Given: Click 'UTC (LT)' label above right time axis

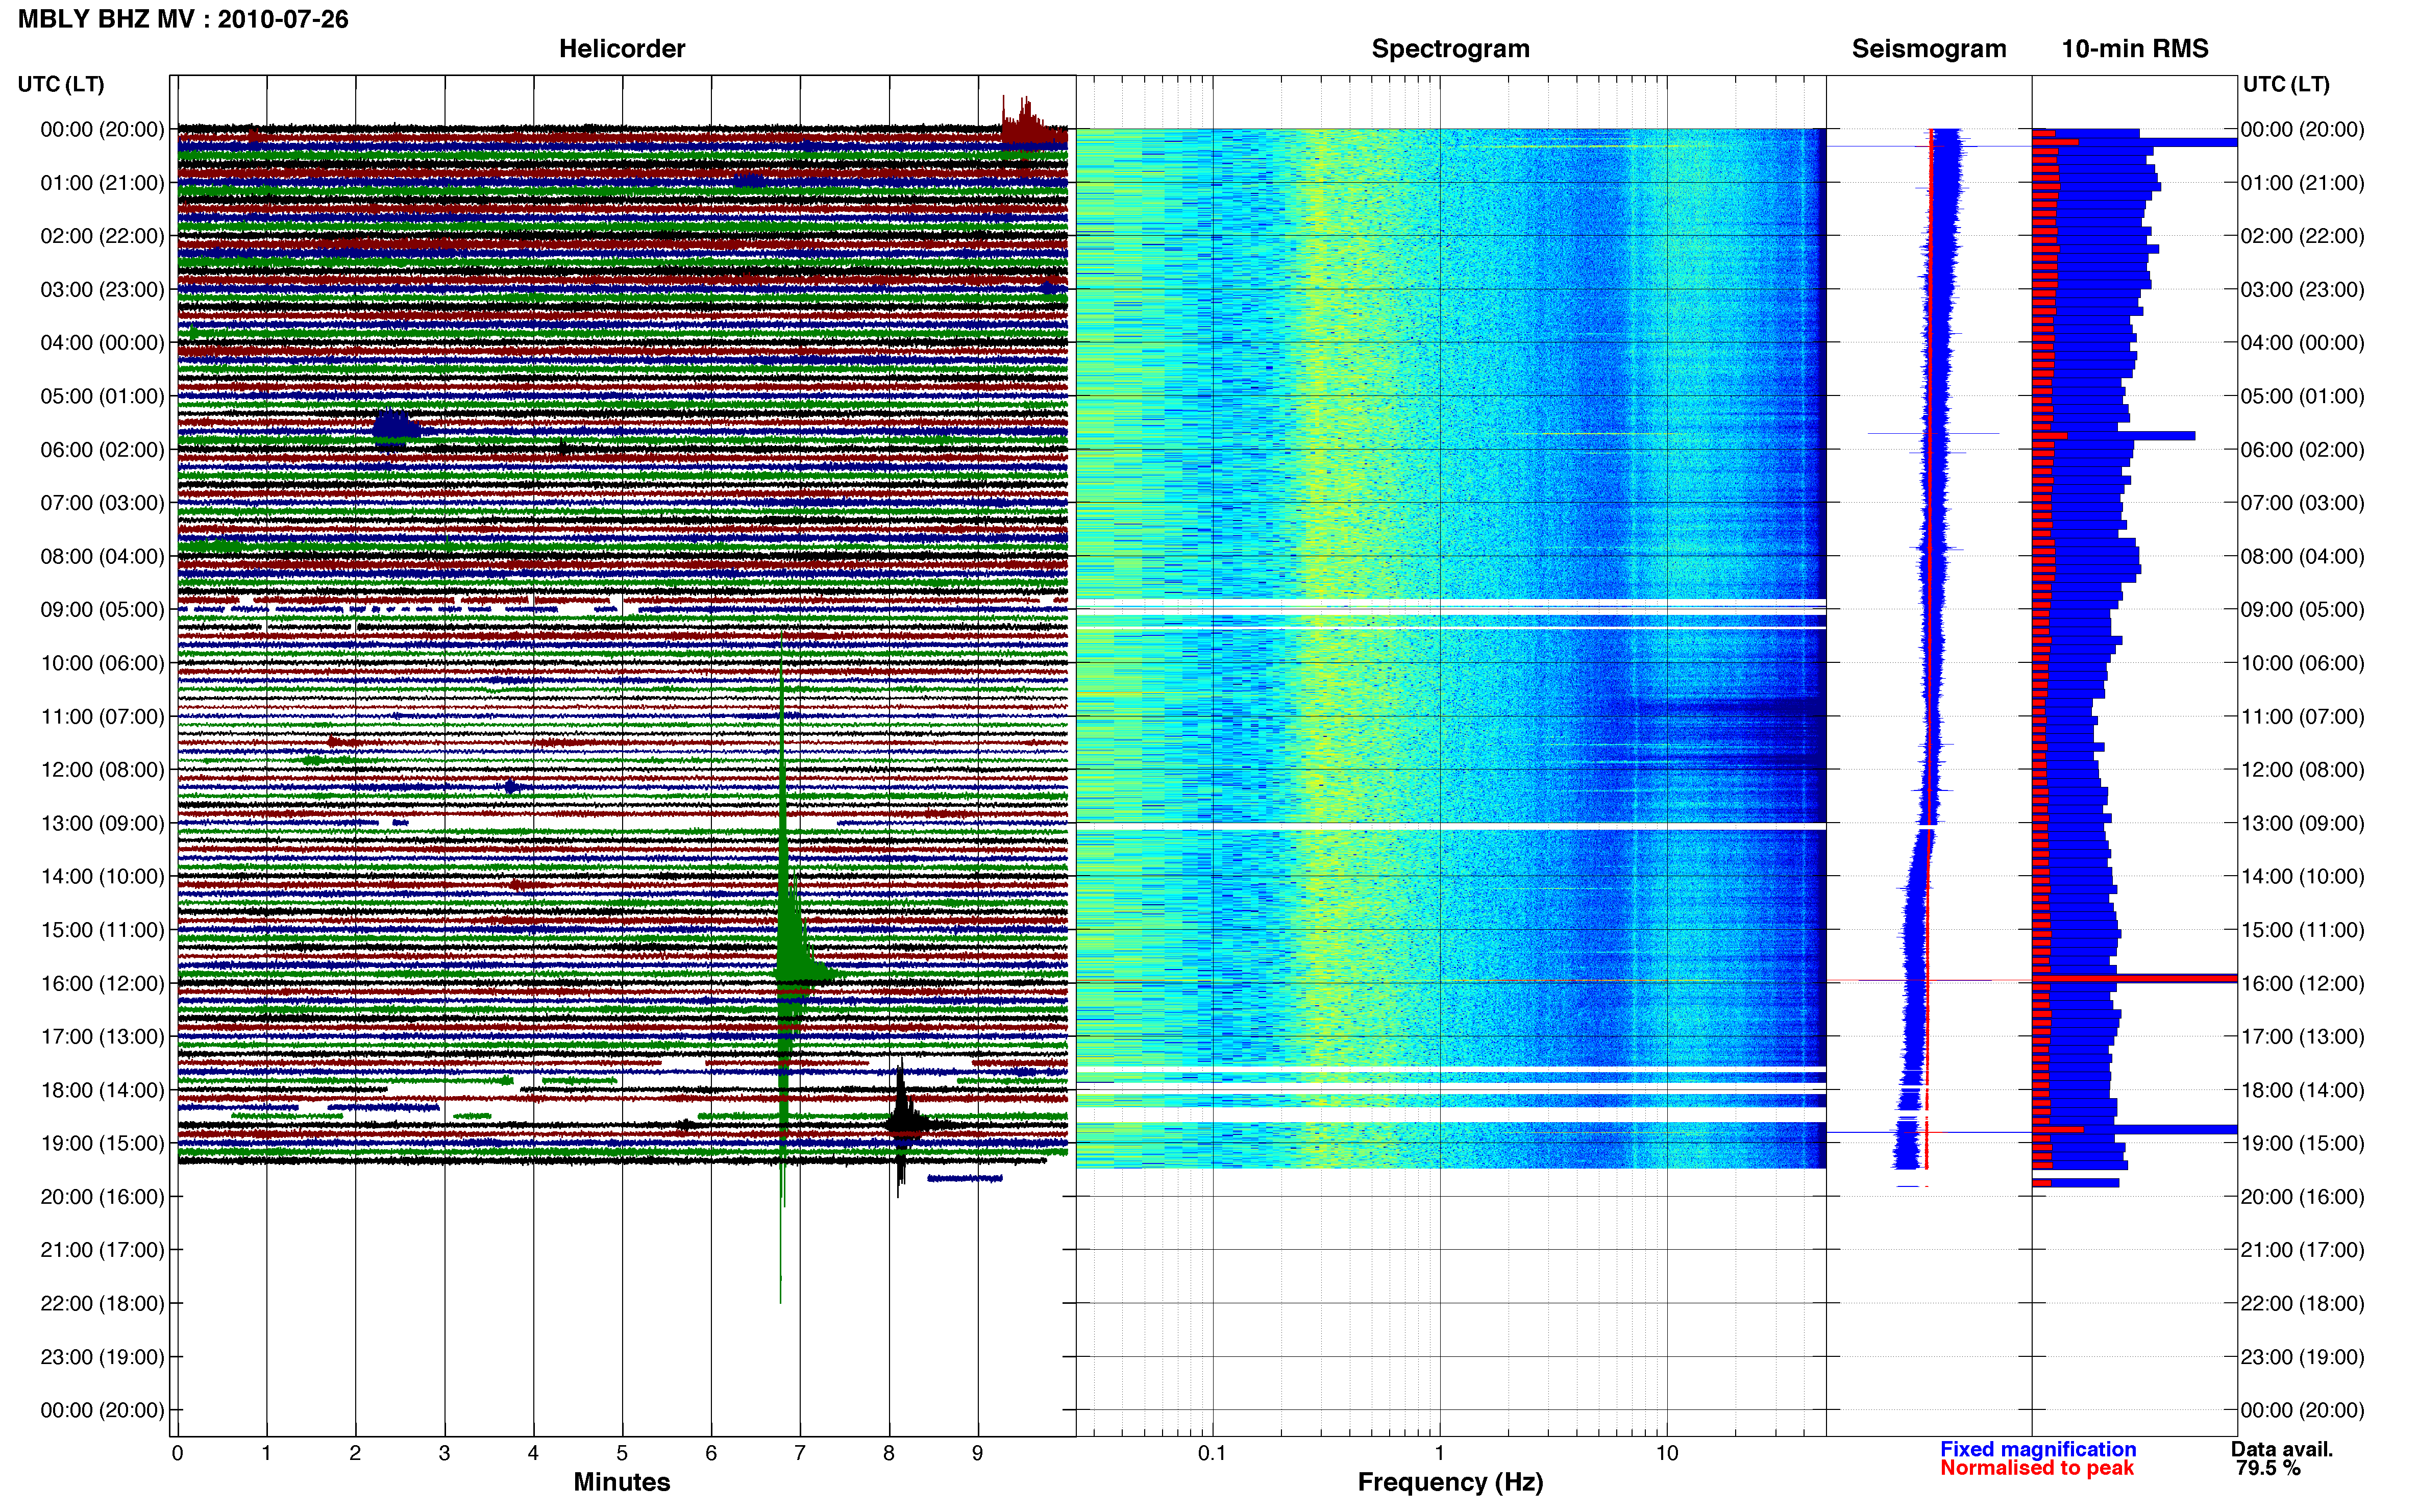Looking at the screenshot, I should click(2286, 84).
